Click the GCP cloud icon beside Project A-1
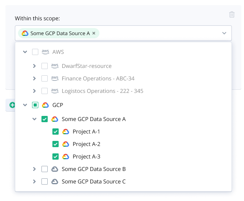244x201 pixels. [x=66, y=132]
